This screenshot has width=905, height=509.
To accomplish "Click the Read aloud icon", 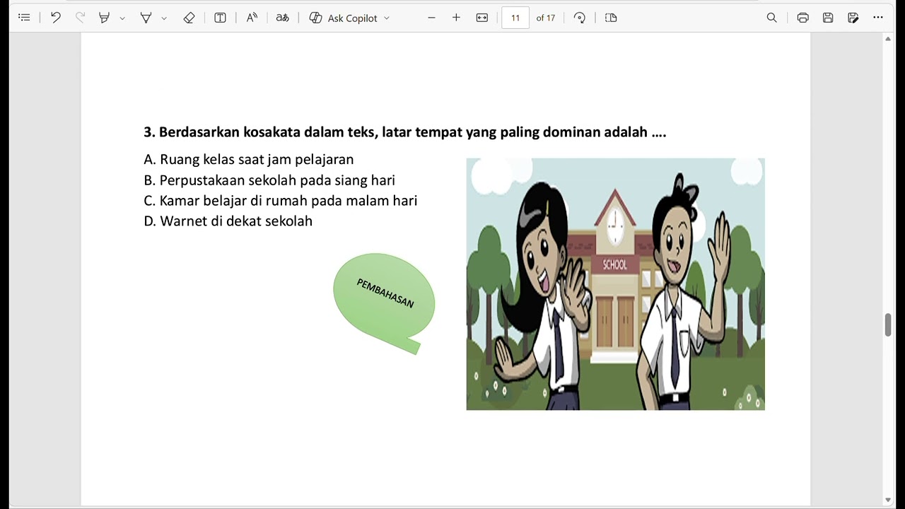I will point(252,18).
